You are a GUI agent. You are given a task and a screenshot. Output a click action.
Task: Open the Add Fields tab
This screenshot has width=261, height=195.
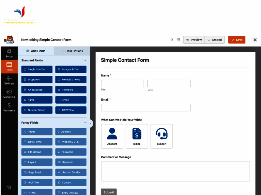(37, 51)
